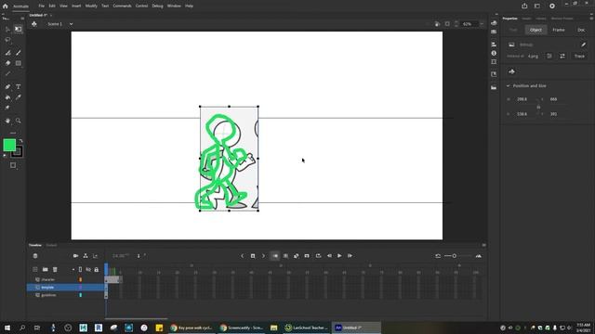Open the File menu
This screenshot has width=595, height=334.
coord(41,6)
